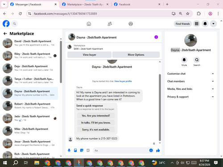Screen dimensions: 223x167
Task: Open Jada - 2beds 1bath Apartment chat
Action: tap(29, 118)
